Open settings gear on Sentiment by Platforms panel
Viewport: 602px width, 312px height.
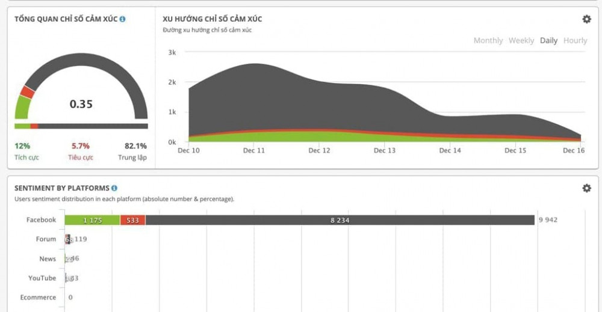[586, 188]
